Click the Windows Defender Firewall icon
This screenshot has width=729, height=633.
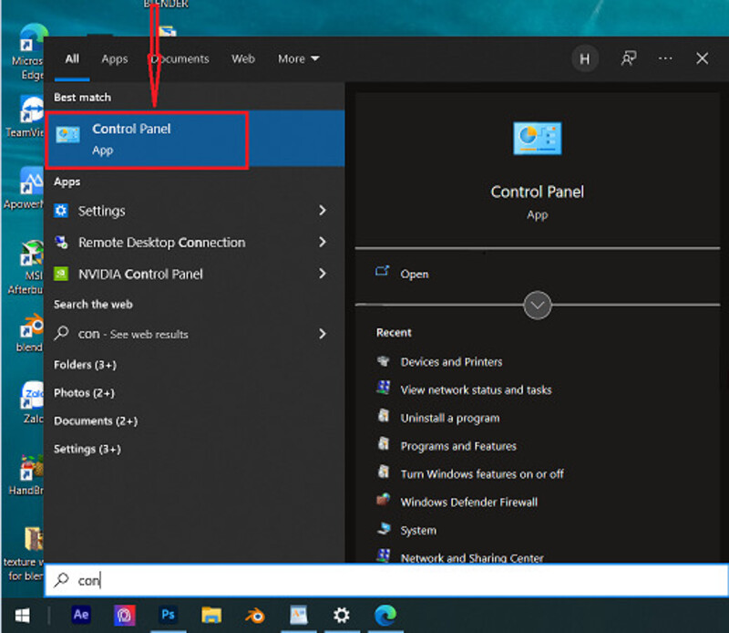point(383,500)
